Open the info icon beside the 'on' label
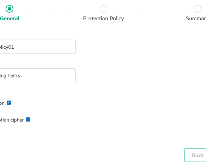This screenshot has width=206, height=165. point(9,103)
